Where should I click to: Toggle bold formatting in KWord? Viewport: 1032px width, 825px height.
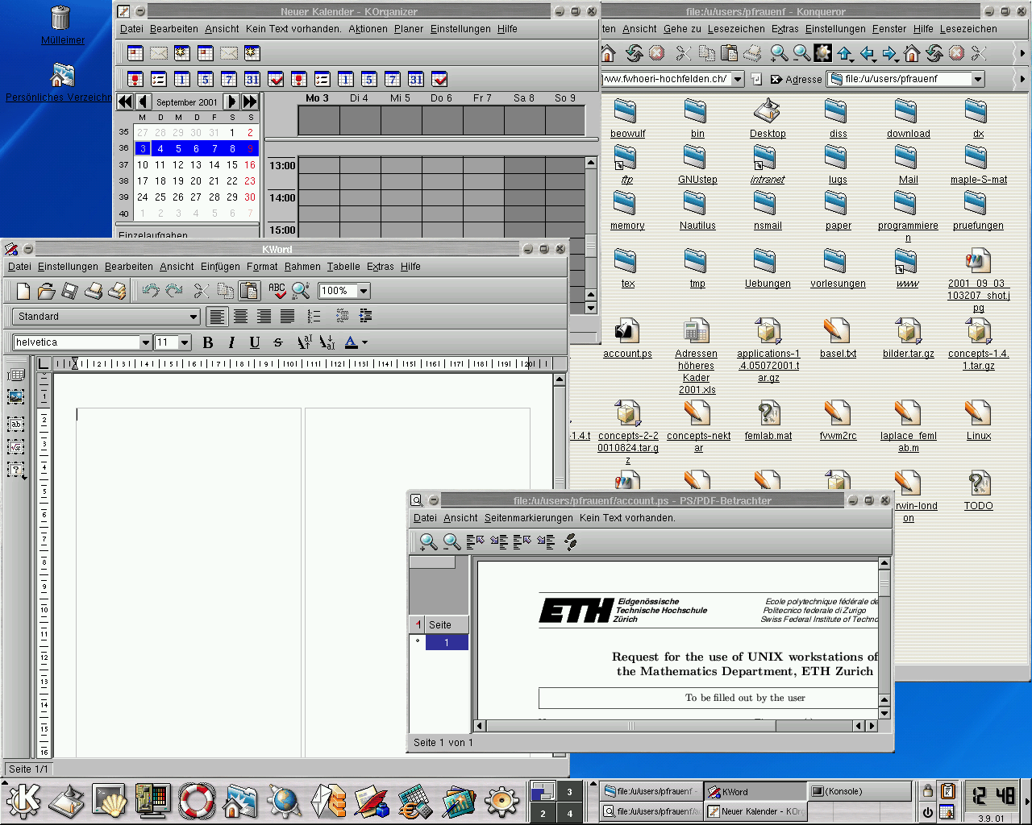coord(208,342)
